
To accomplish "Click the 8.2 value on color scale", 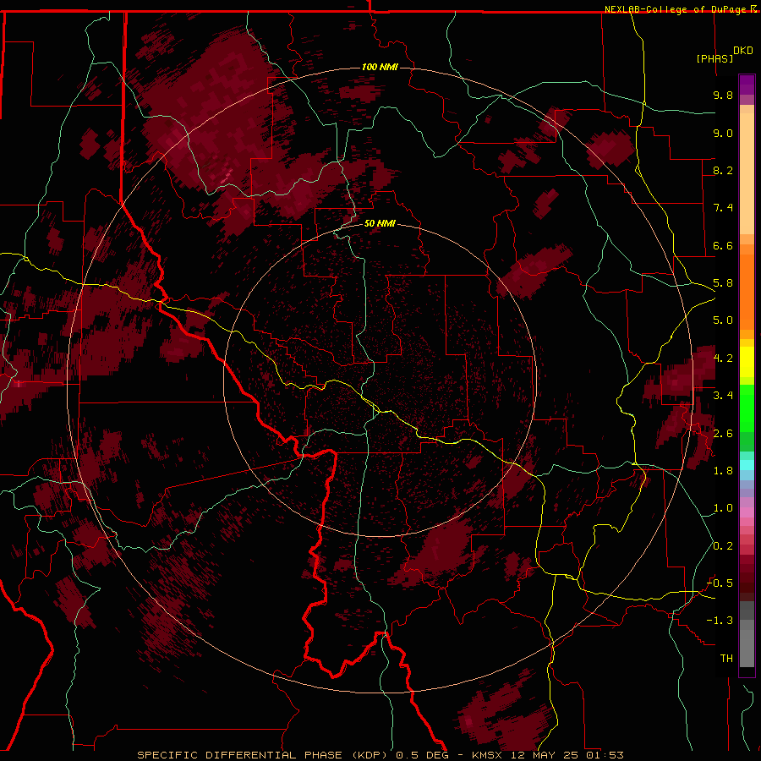I will coord(723,170).
